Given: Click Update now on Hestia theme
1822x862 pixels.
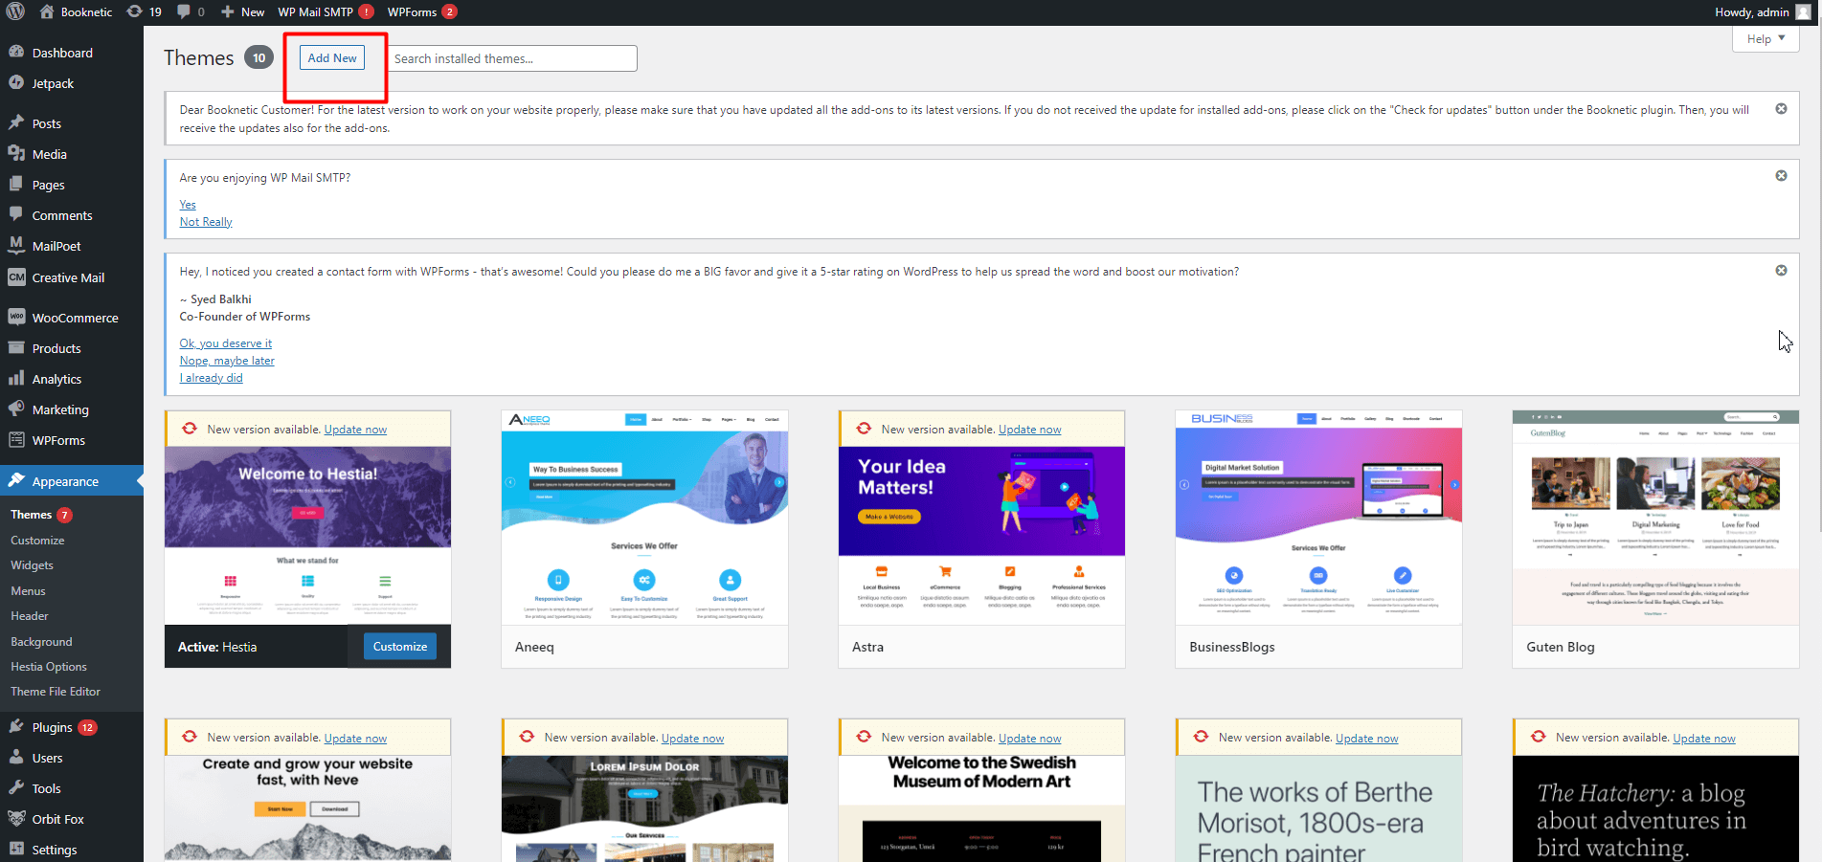Looking at the screenshot, I should point(355,430).
